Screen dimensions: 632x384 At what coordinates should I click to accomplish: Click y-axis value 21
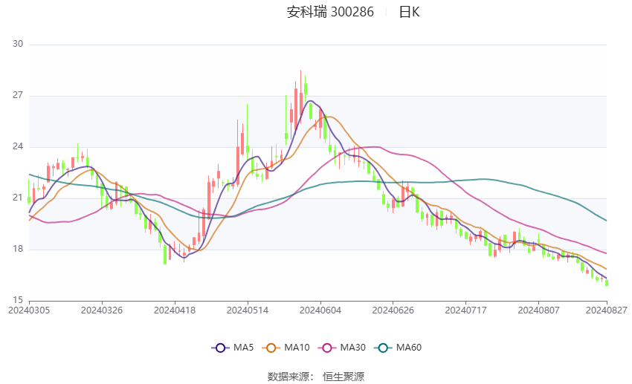18,198
